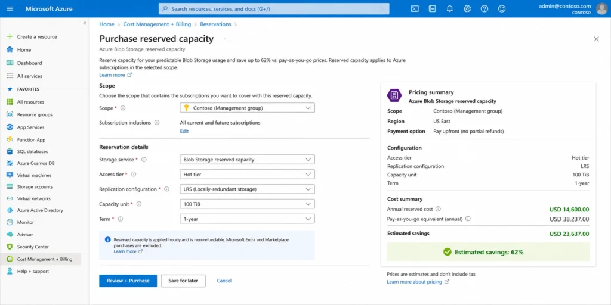Screen dimensions: 611x305
Task: Open the help question mark icon
Action: click(485, 8)
